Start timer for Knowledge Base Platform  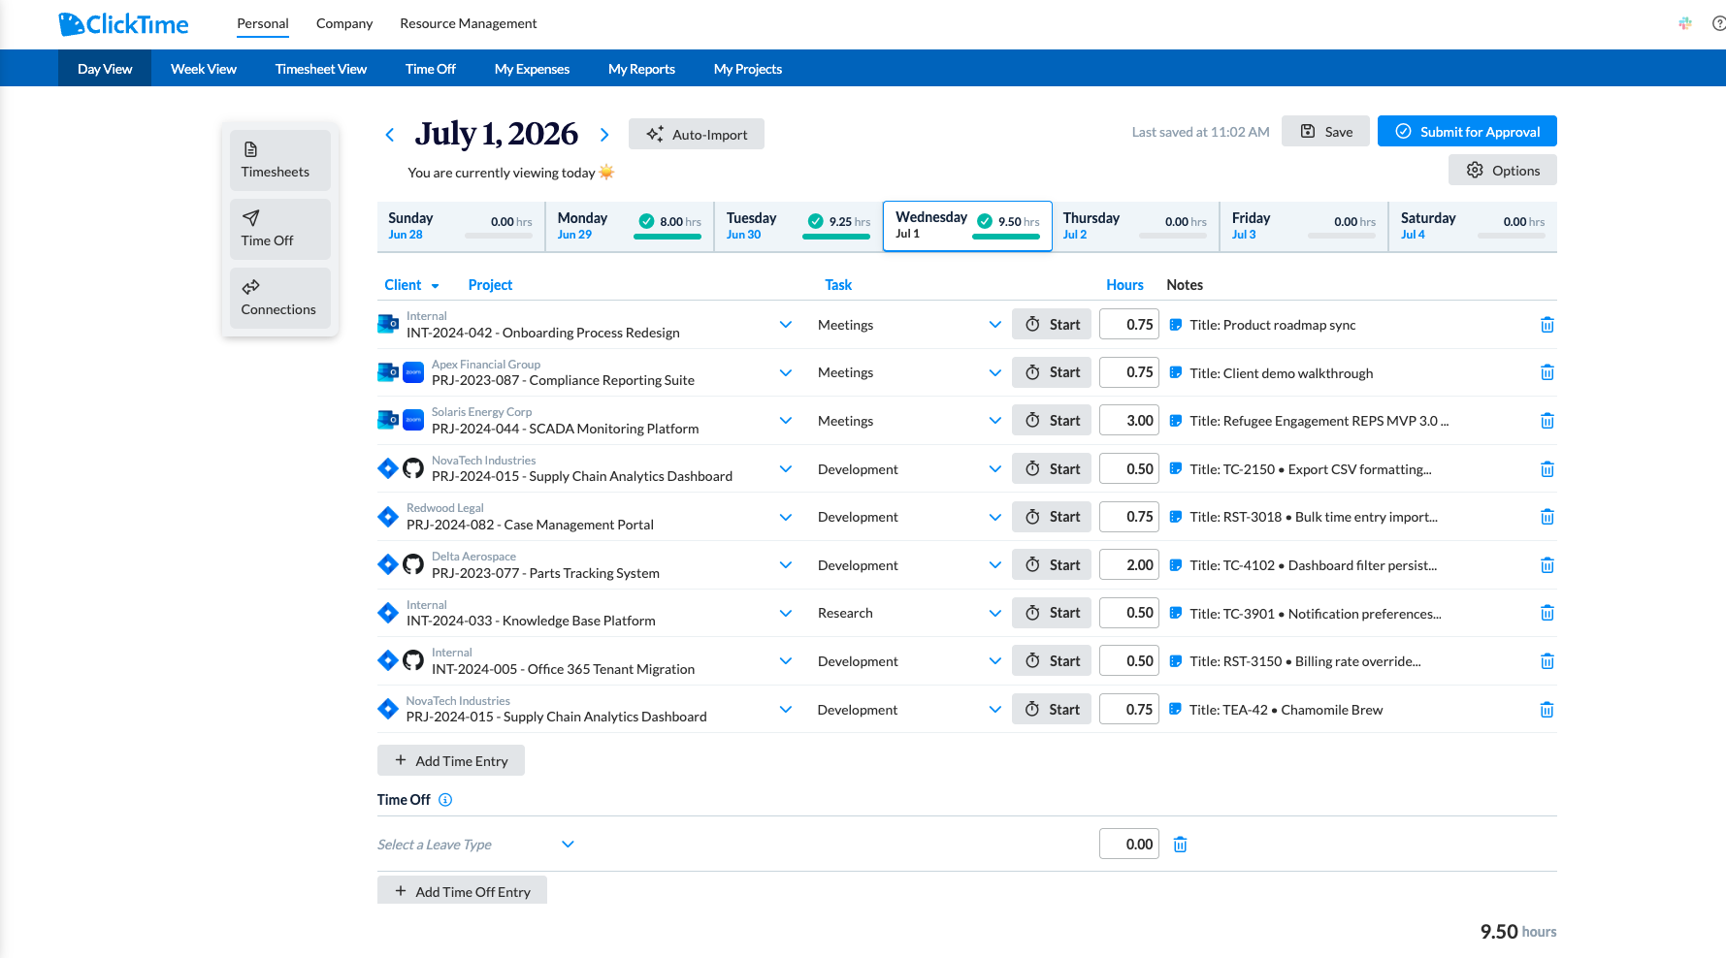click(x=1053, y=613)
